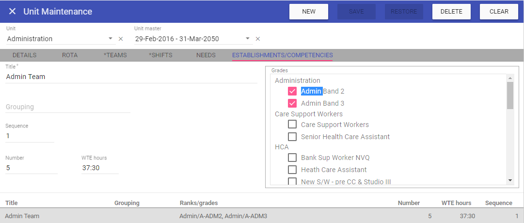Uncheck the Admin Band 2 grade
The image size is (524, 223).
(x=292, y=91)
